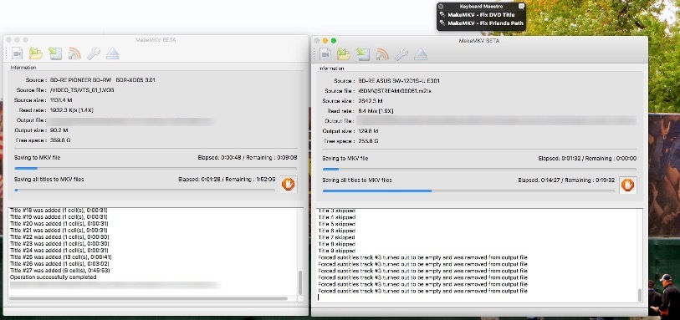Click left window elapsed 0:00:48 timer text
Viewport: 680px width, 320px height.
tap(219, 158)
